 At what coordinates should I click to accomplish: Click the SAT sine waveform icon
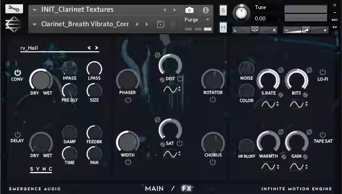coord(170,154)
